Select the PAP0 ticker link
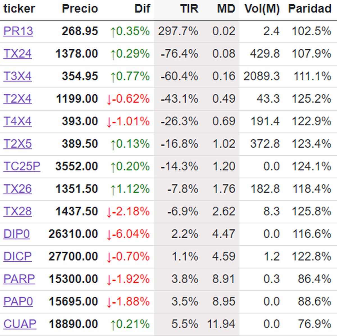Viewport: 337px width, 336px height. tap(18, 302)
